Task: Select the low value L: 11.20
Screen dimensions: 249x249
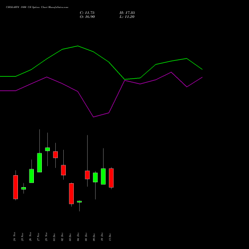Action: 127,17
